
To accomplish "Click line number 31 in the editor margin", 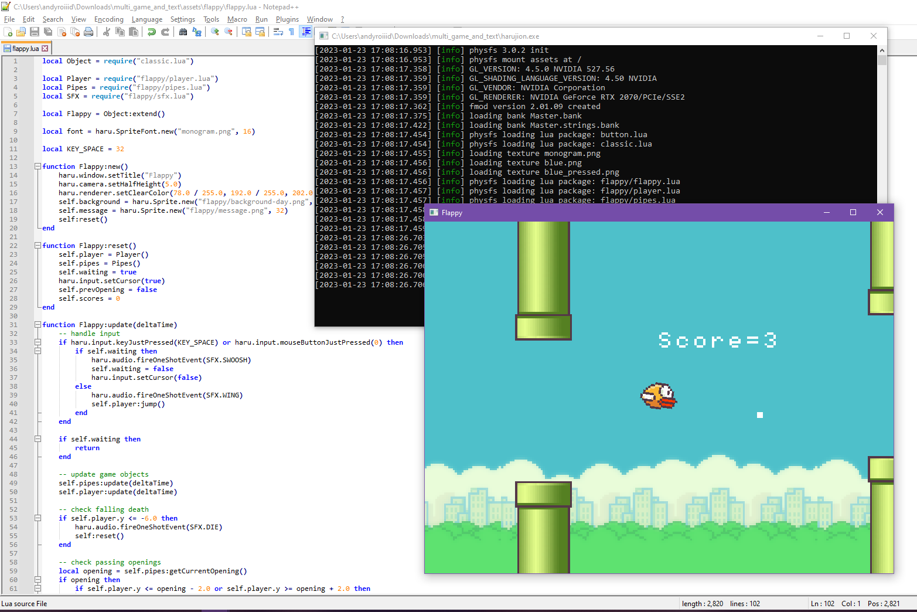I will 13,325.
